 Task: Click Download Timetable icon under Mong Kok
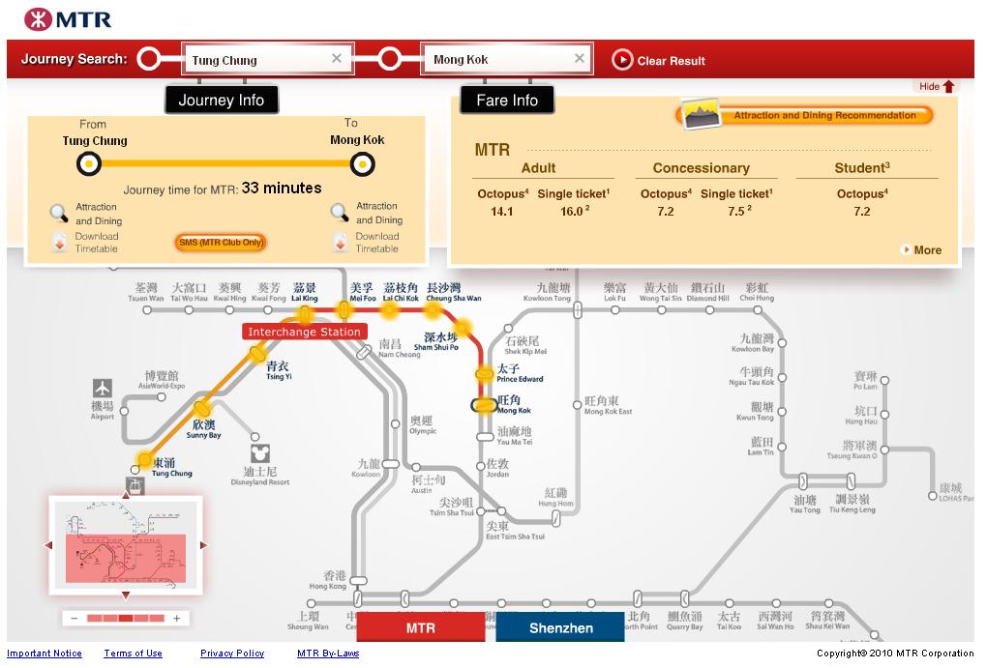coord(340,243)
